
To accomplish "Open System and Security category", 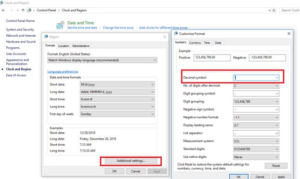I will pos(20,29).
